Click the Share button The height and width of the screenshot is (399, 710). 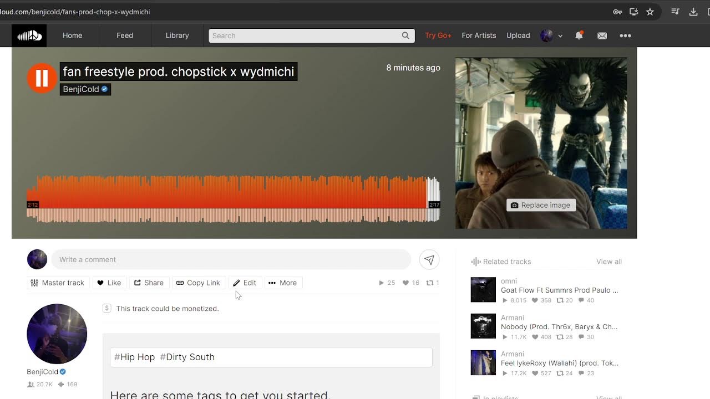(149, 283)
